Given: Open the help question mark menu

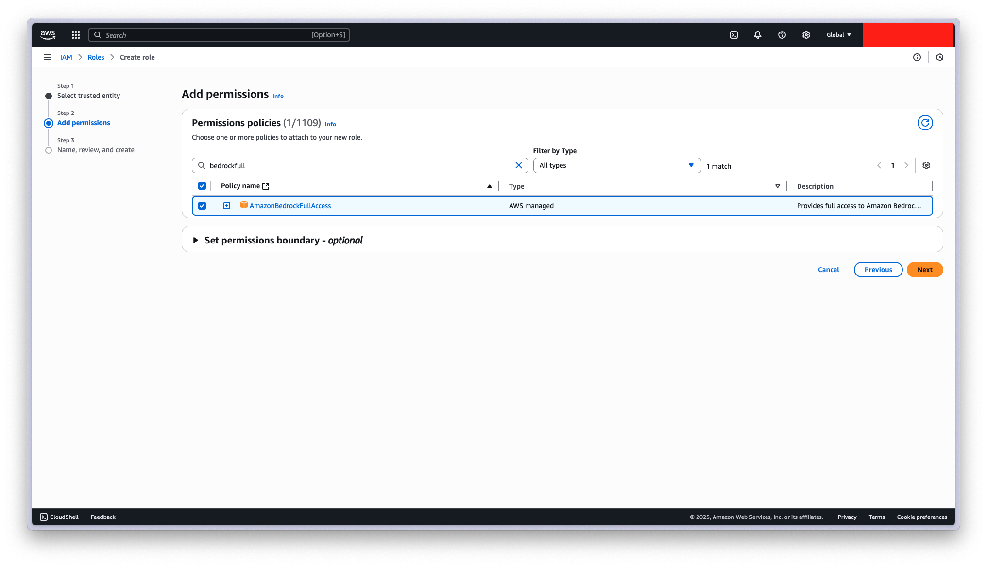Looking at the screenshot, I should click(782, 35).
